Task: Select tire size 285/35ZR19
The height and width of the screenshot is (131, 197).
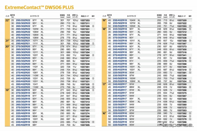Action: tap(23, 110)
